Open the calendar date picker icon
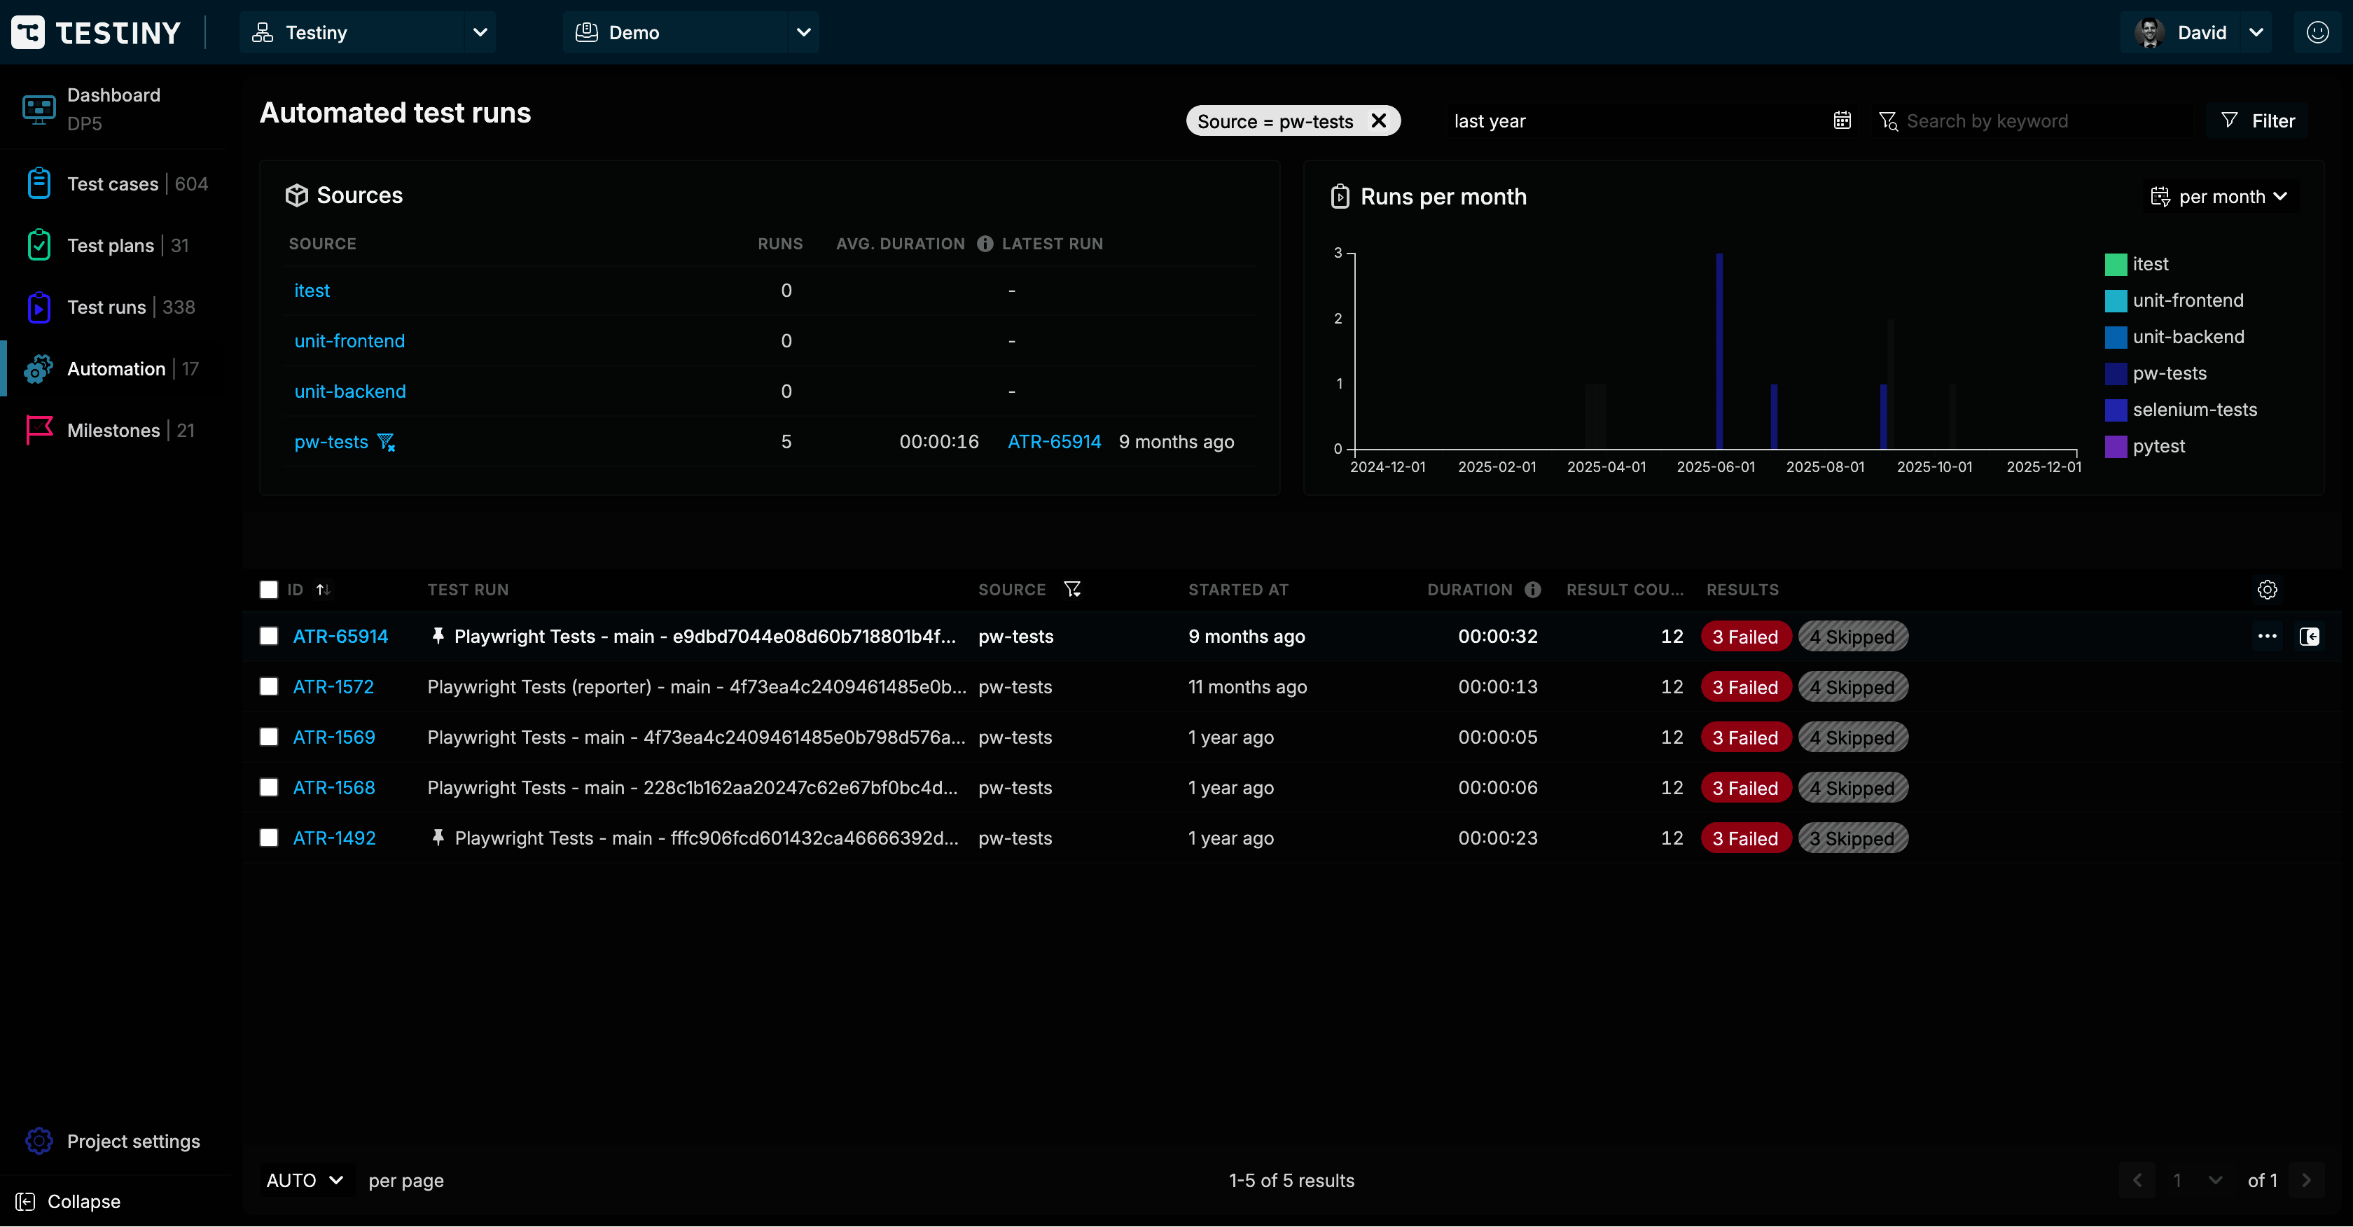This screenshot has width=2353, height=1227. [1842, 120]
